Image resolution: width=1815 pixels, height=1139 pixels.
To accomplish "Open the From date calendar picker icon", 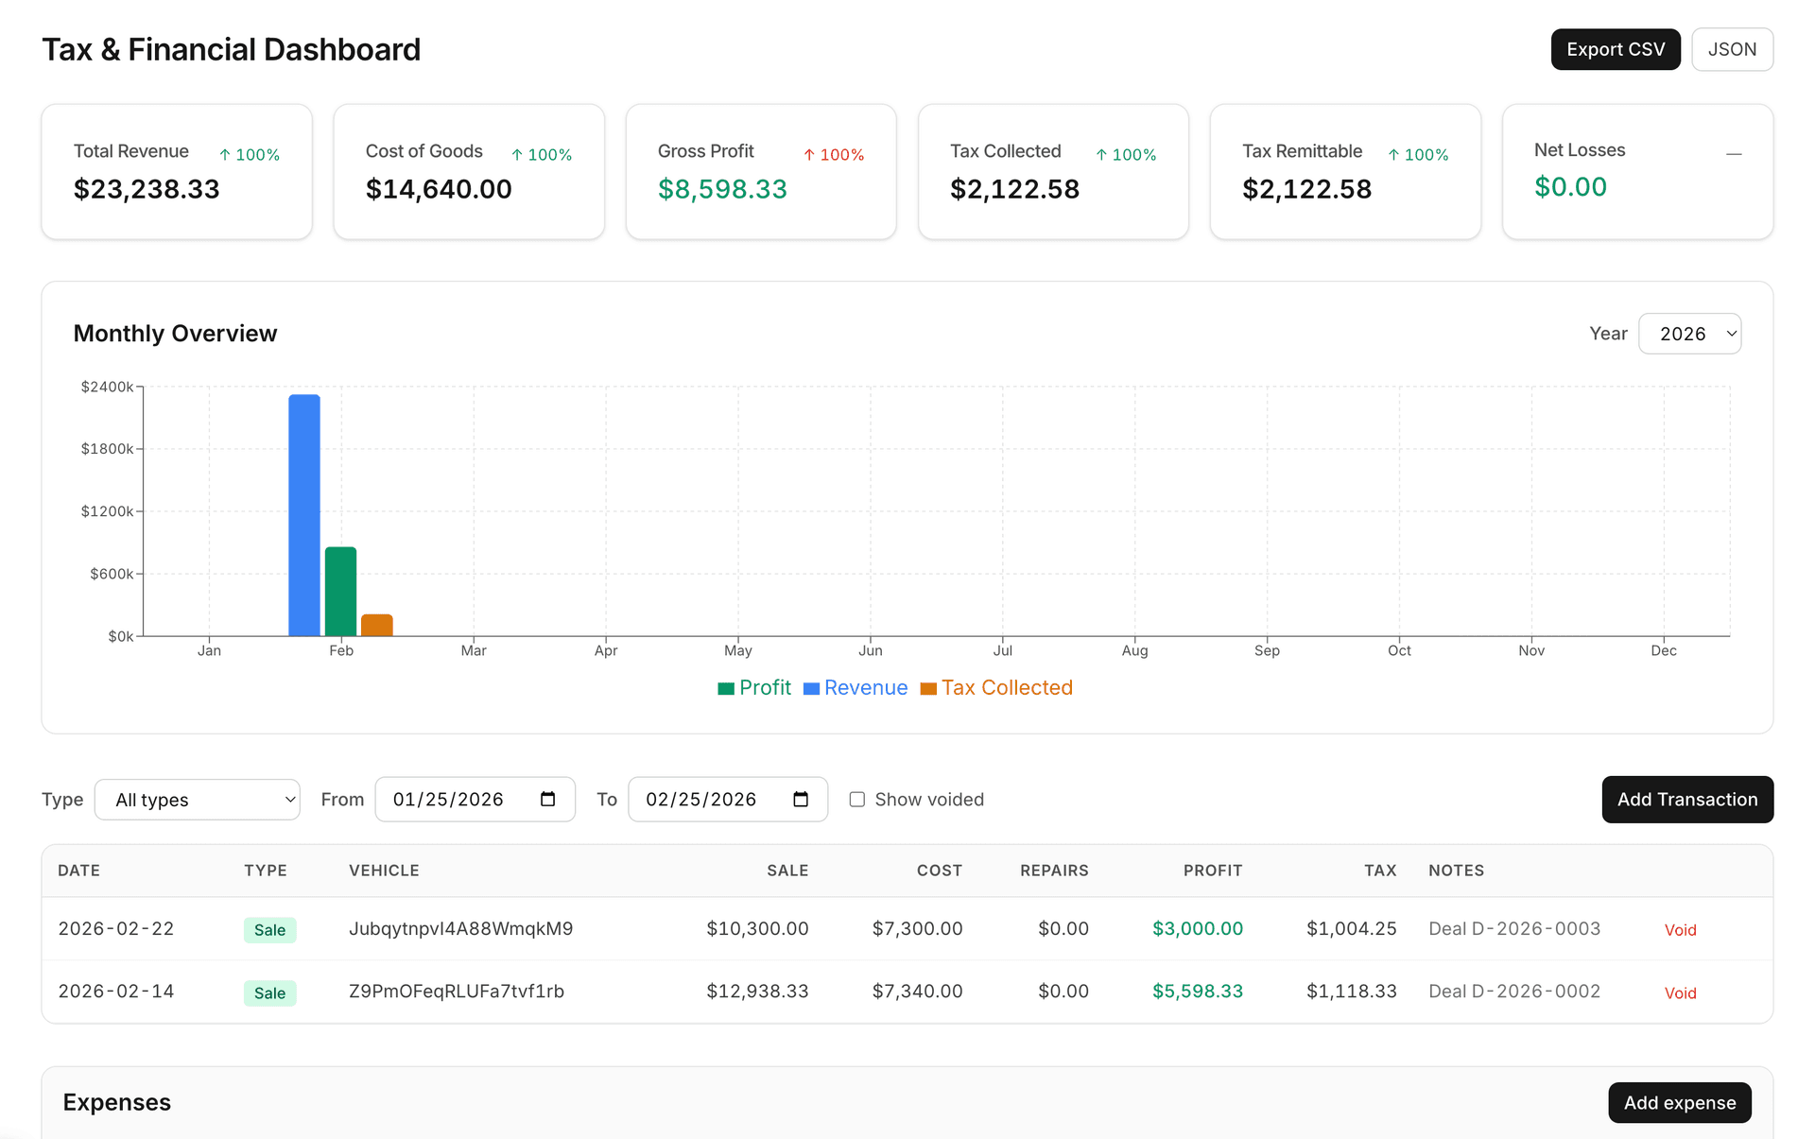I will [x=547, y=800].
